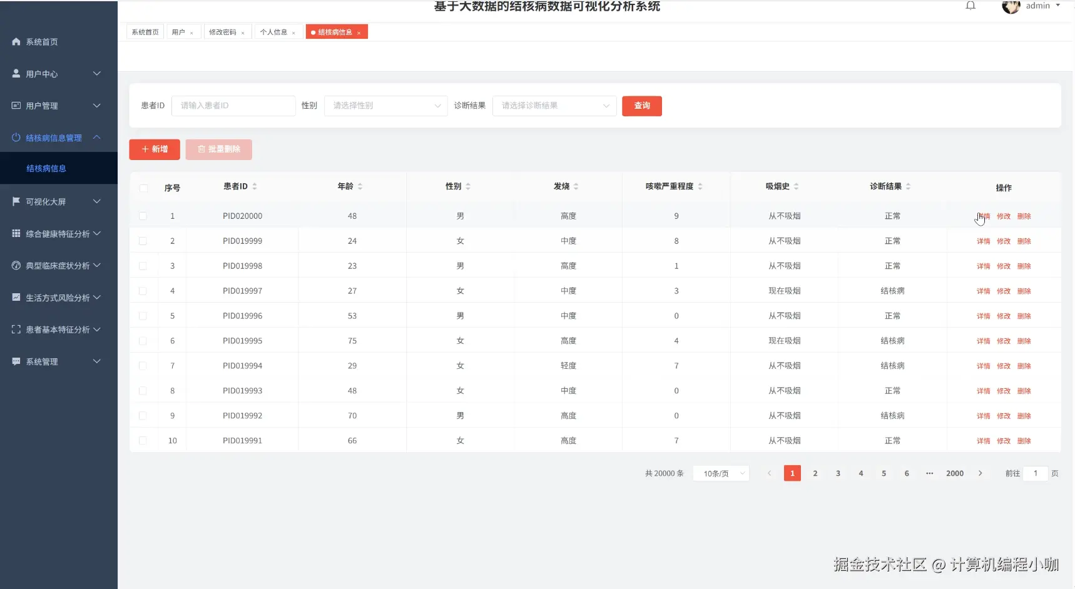Check the row for PID019997

point(143,291)
